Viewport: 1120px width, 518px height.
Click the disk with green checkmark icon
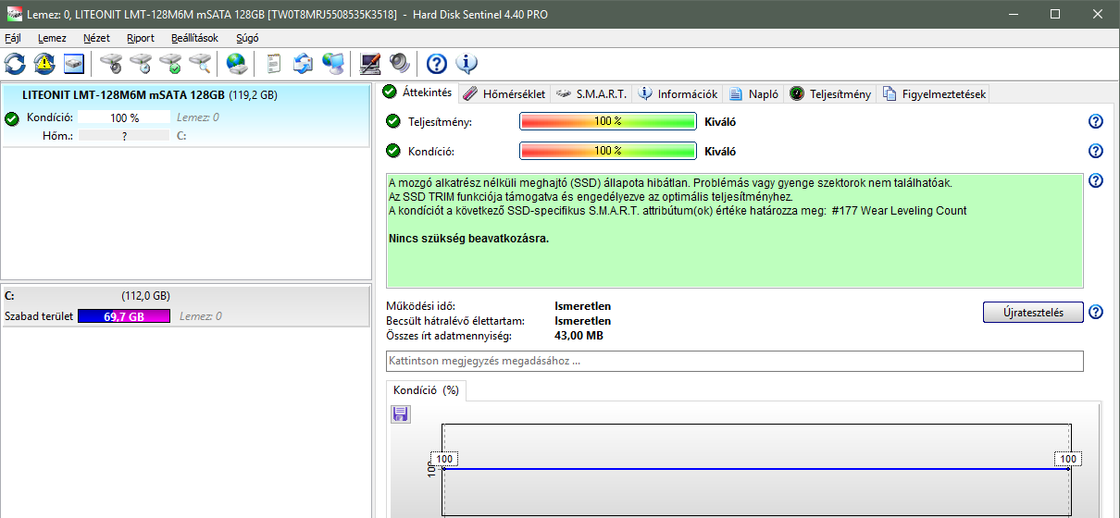[170, 64]
